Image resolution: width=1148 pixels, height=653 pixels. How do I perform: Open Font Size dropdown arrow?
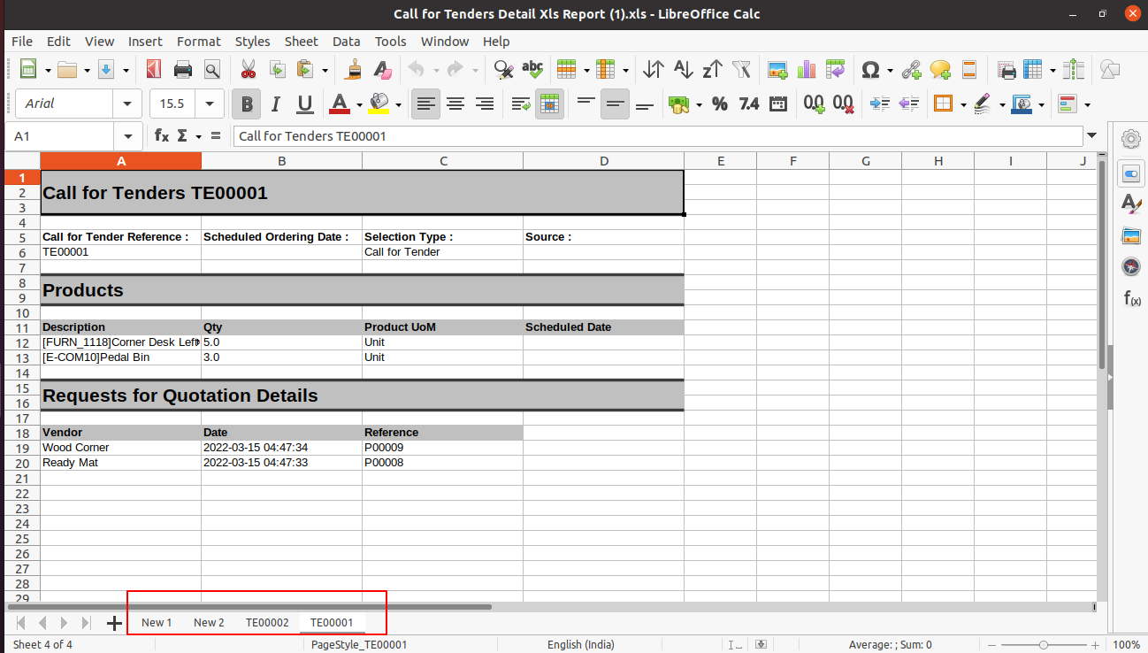210,104
